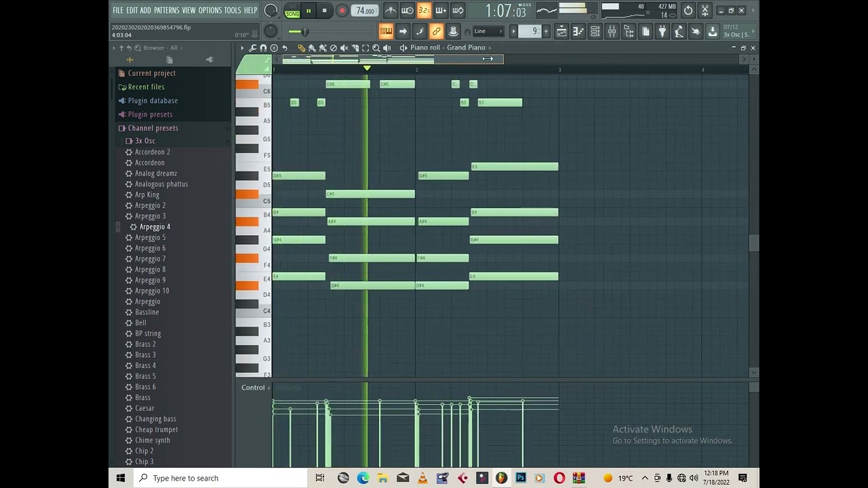Screen dimensions: 868x488
Task: Select the Delete tool in piano roll
Action: pyautogui.click(x=333, y=47)
